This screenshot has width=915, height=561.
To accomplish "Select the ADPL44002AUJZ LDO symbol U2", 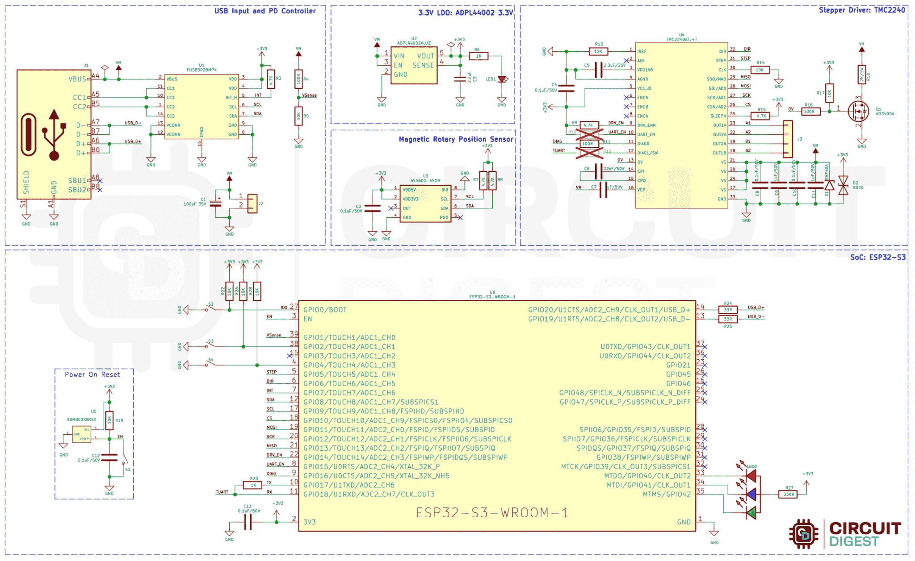I will tap(413, 65).
